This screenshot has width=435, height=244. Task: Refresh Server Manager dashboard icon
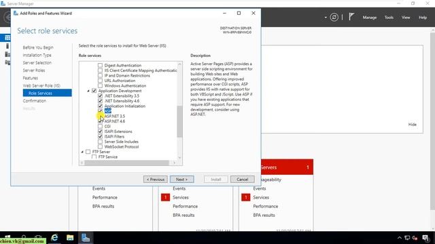pos(334,18)
